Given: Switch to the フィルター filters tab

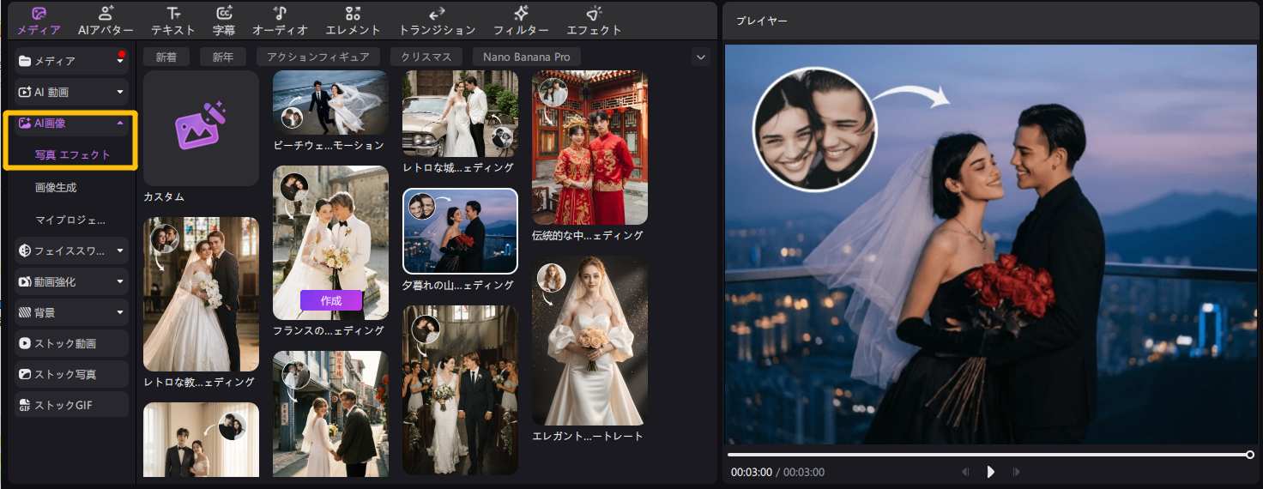Looking at the screenshot, I should [521, 21].
